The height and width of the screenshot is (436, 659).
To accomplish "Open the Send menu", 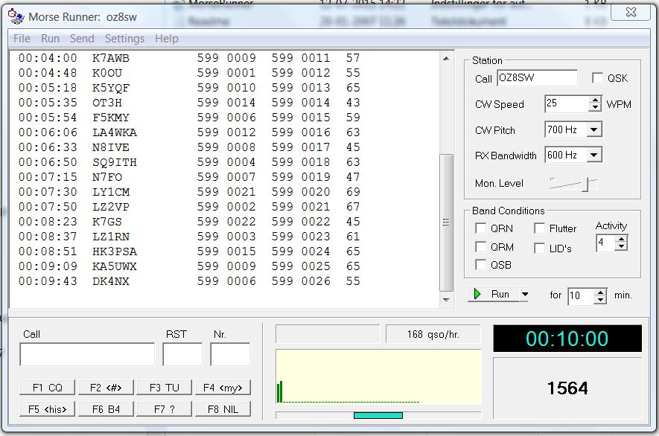I will (x=82, y=39).
